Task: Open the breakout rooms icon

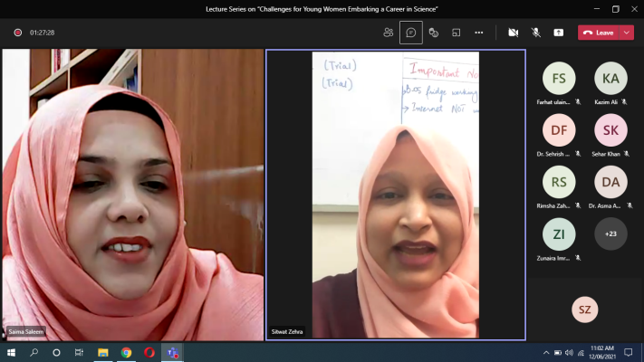Action: click(457, 33)
